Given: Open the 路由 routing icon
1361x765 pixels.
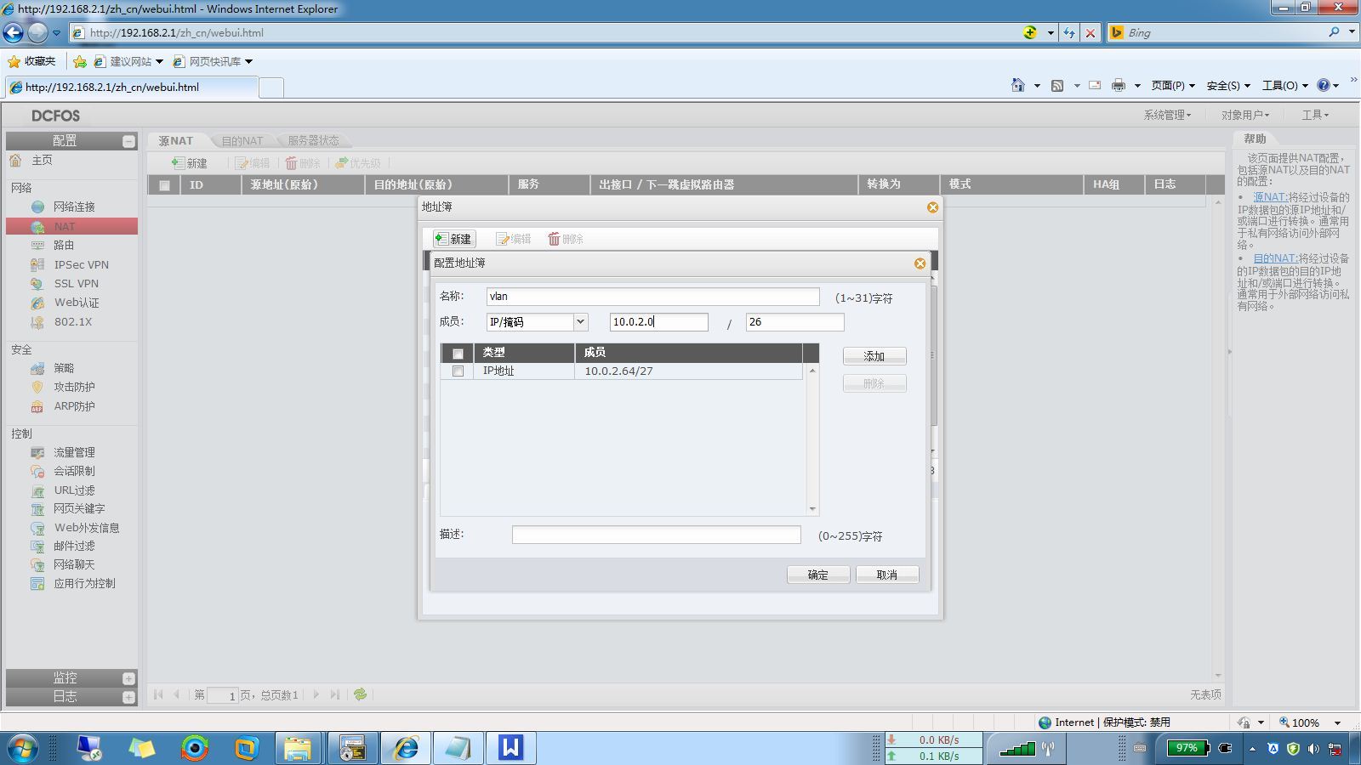Looking at the screenshot, I should coord(37,245).
